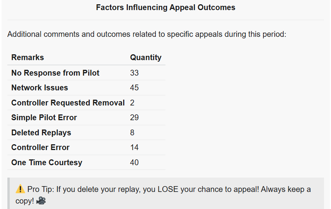Select the Network Issues row label

pos(40,88)
